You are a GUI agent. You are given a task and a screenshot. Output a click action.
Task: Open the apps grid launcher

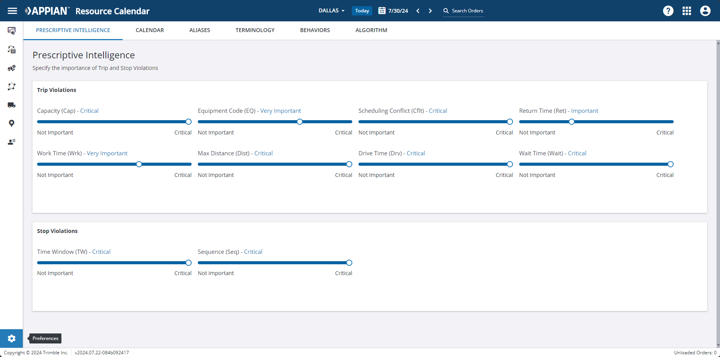pos(687,11)
